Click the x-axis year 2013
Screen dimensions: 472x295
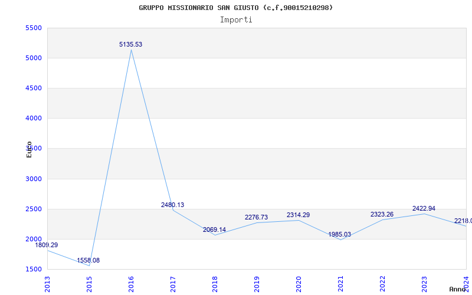click(x=47, y=284)
